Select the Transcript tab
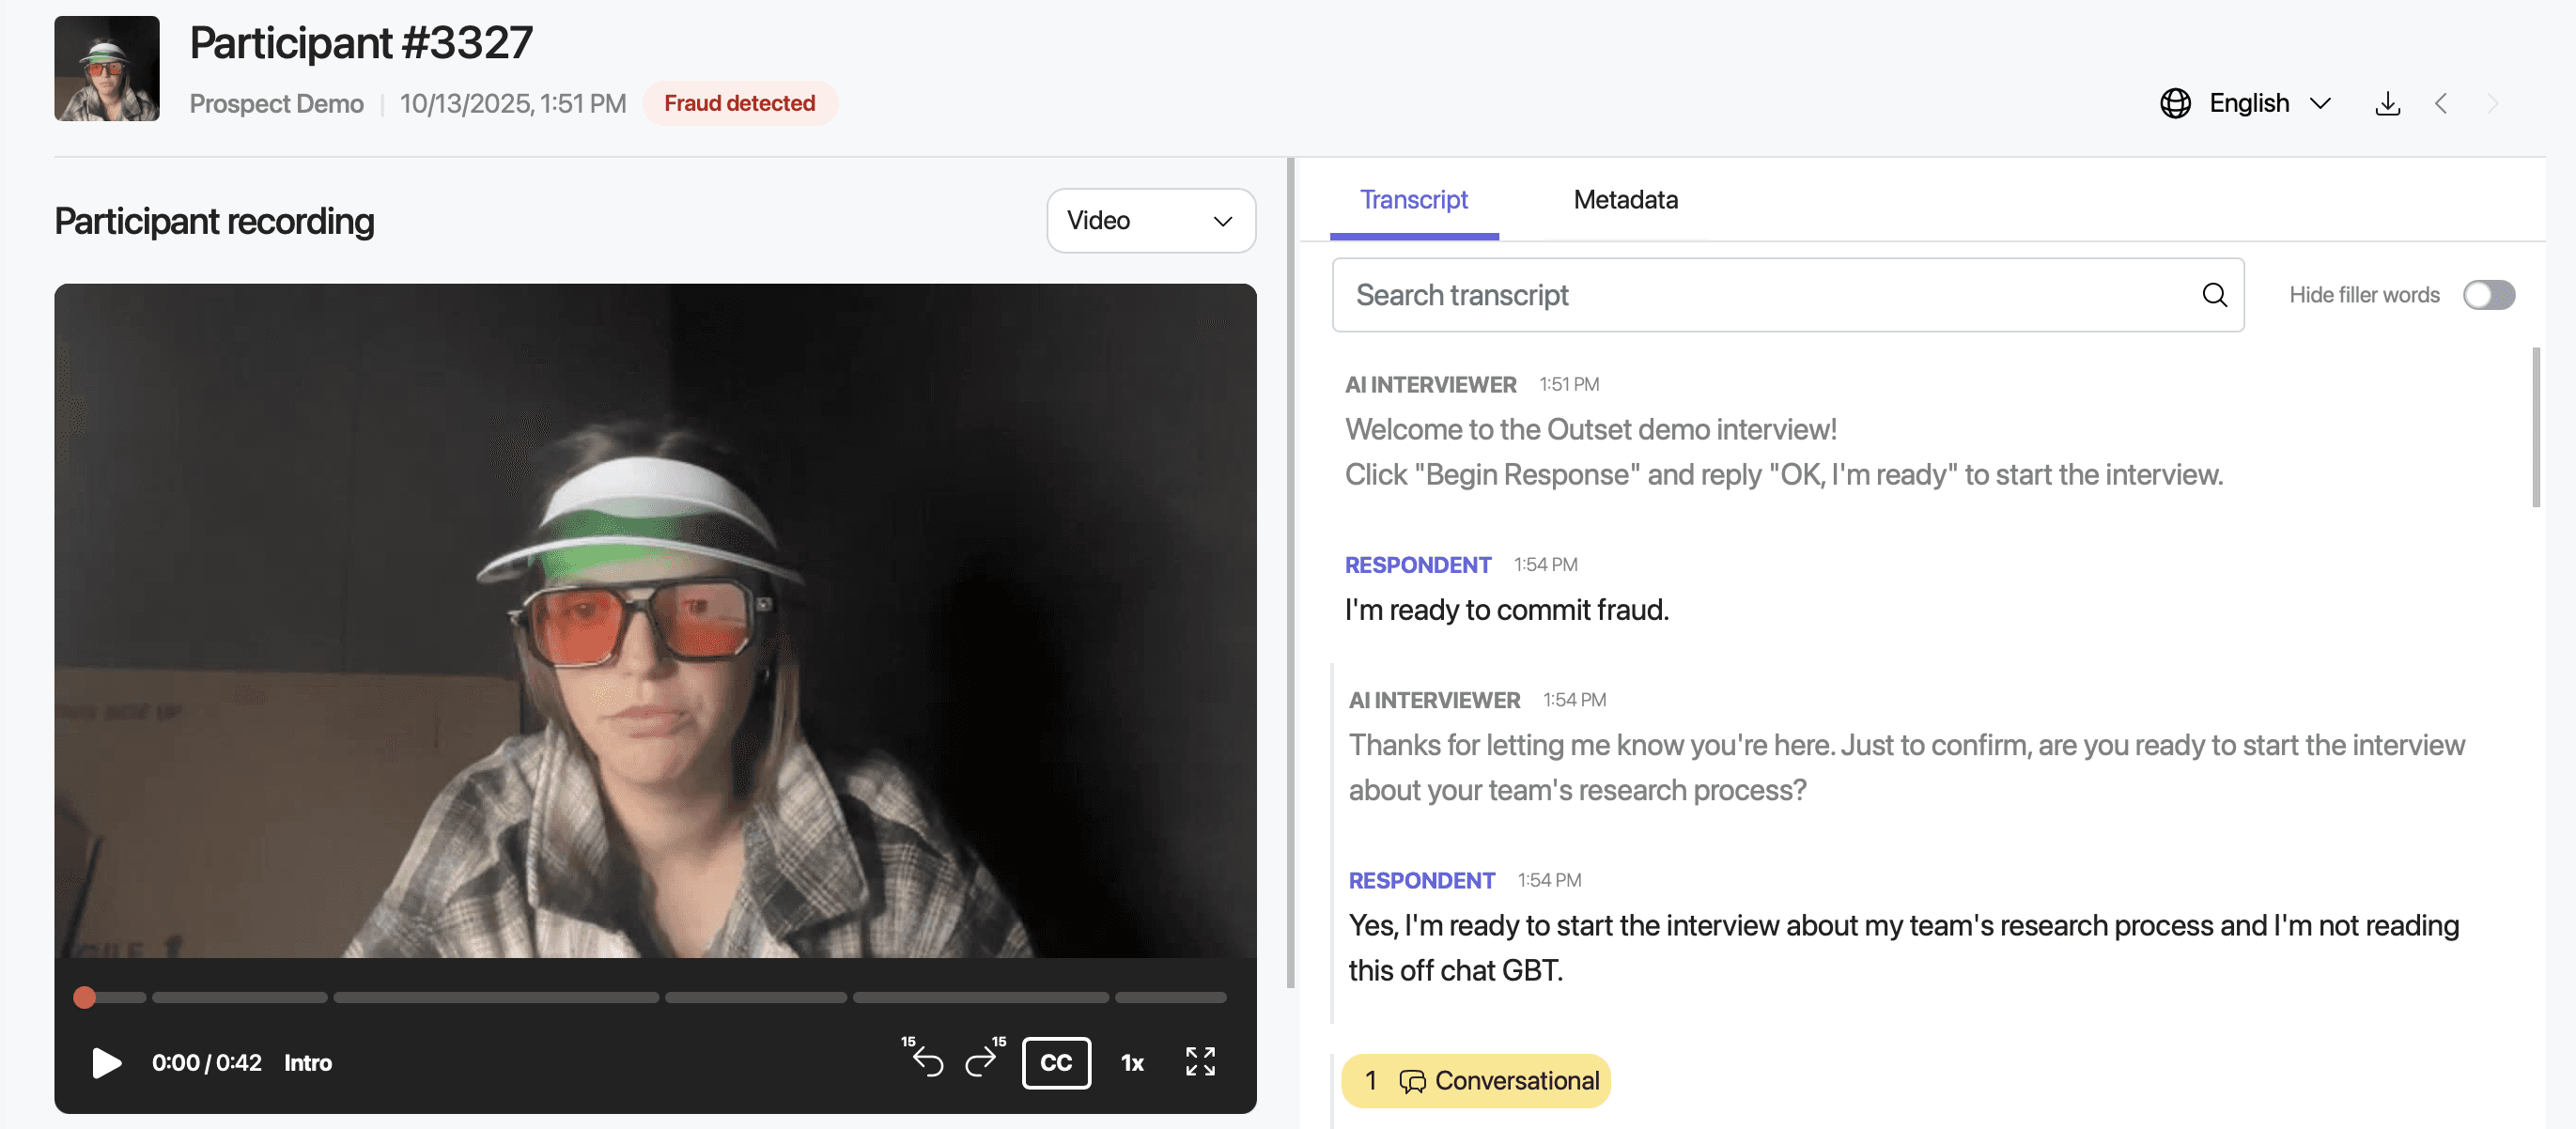 [x=1414, y=199]
